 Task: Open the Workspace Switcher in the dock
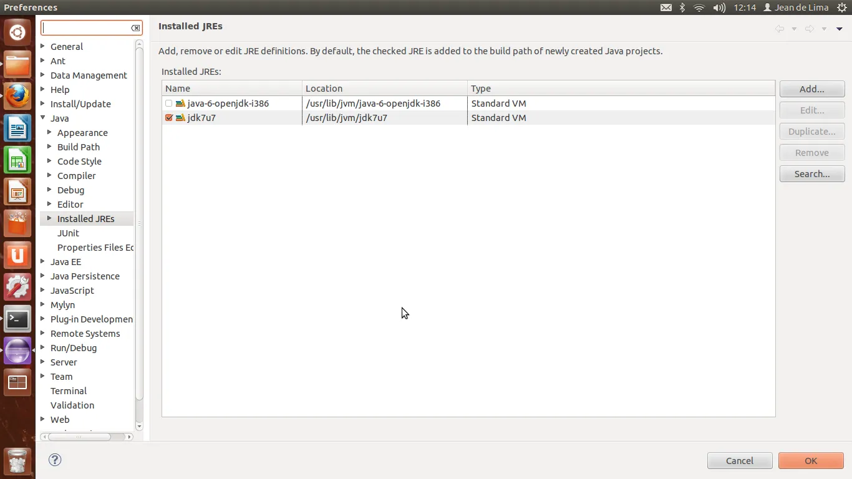(x=17, y=384)
